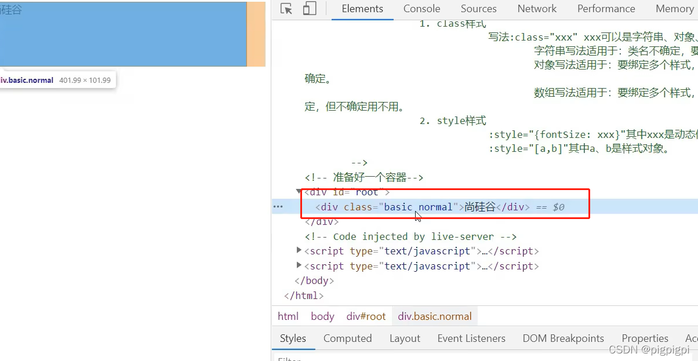Image resolution: width=698 pixels, height=361 pixels.
Task: Expand the second script text/javascript node
Action: point(299,265)
